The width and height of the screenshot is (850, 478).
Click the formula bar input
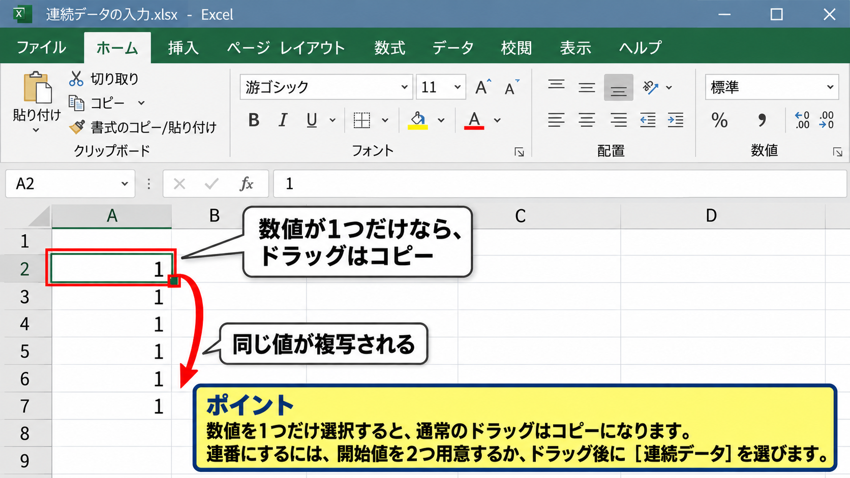(x=560, y=183)
